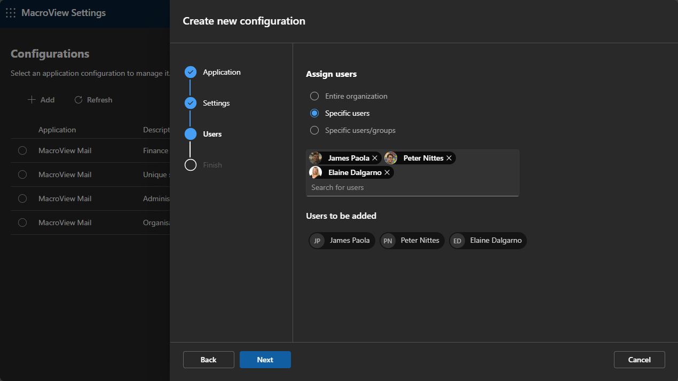
Task: Remove Peter Nittes with X icon
Action: point(449,158)
